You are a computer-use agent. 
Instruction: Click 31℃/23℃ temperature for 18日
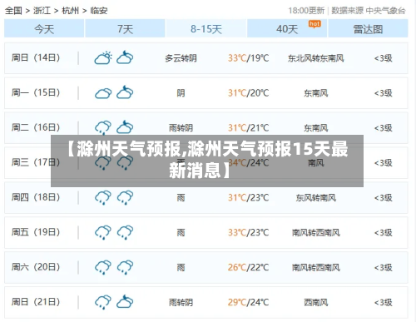pyautogui.click(x=248, y=198)
